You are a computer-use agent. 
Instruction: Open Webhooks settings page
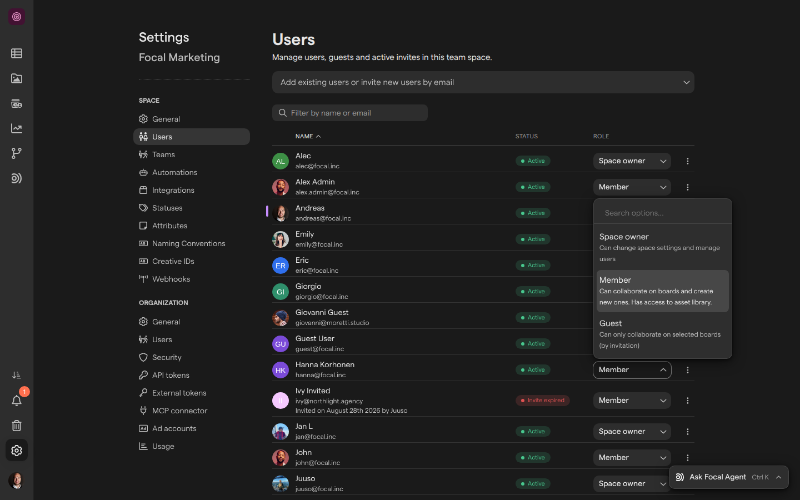pyautogui.click(x=192, y=279)
